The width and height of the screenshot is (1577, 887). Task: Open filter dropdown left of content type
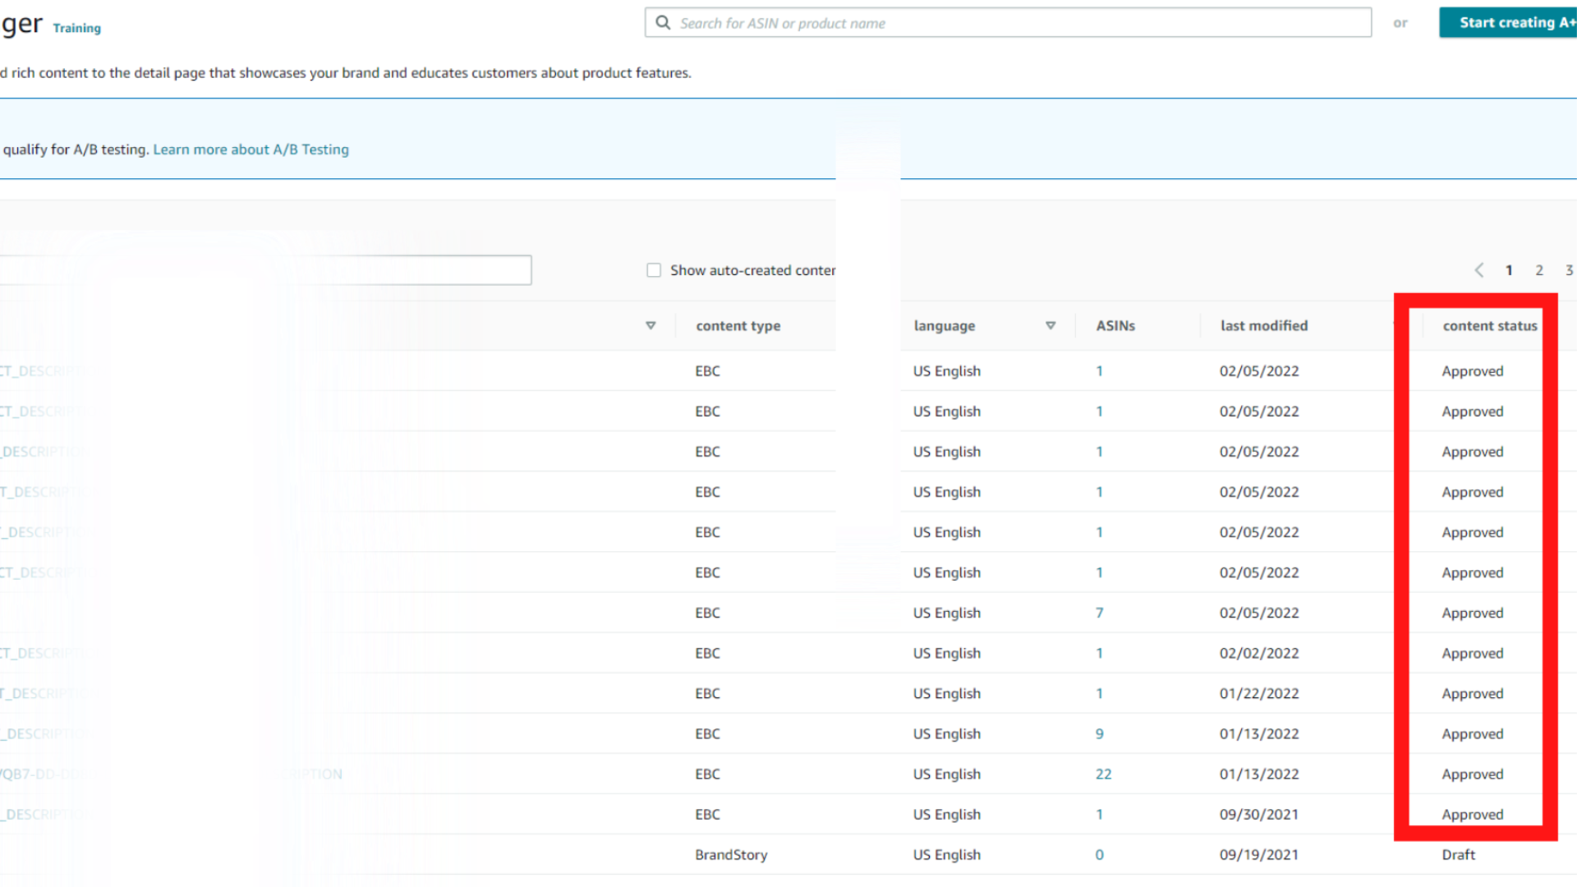pyautogui.click(x=651, y=326)
